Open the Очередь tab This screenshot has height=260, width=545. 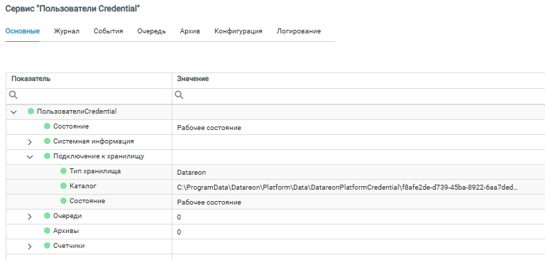click(x=151, y=31)
